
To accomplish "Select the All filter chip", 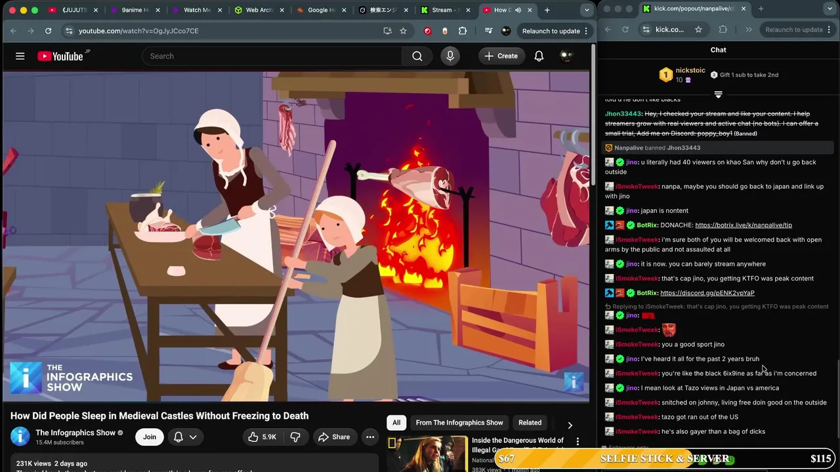I will (396, 423).
